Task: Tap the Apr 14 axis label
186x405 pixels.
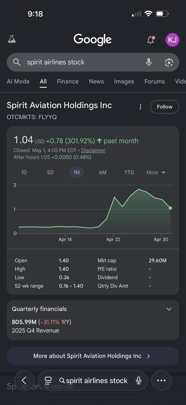Action: (x=65, y=239)
